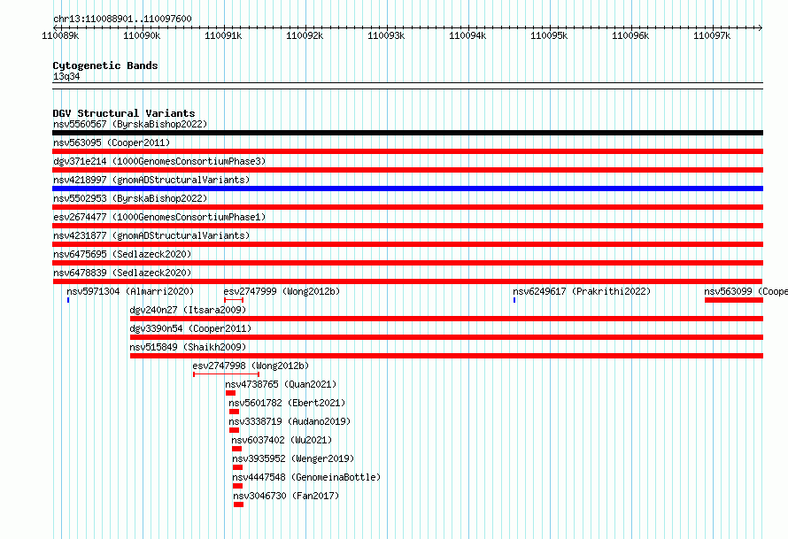Click the small blue mark under nsv5971304
The width and height of the screenshot is (788, 539).
pyautogui.click(x=68, y=300)
